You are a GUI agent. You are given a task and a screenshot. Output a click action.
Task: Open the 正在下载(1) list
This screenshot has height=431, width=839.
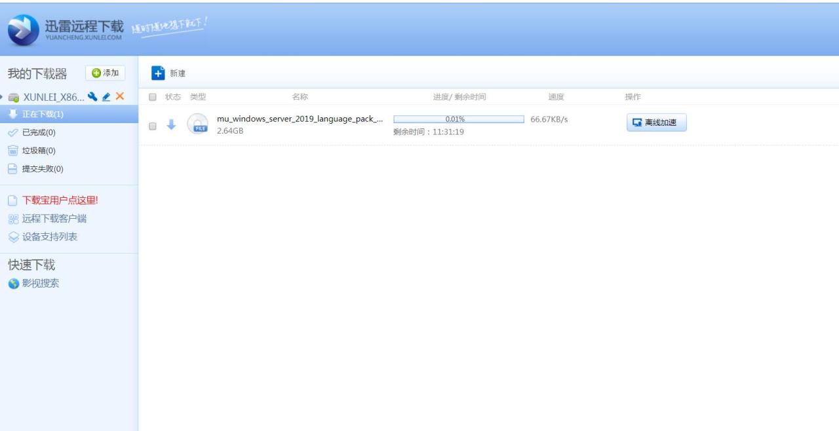pyautogui.click(x=69, y=114)
